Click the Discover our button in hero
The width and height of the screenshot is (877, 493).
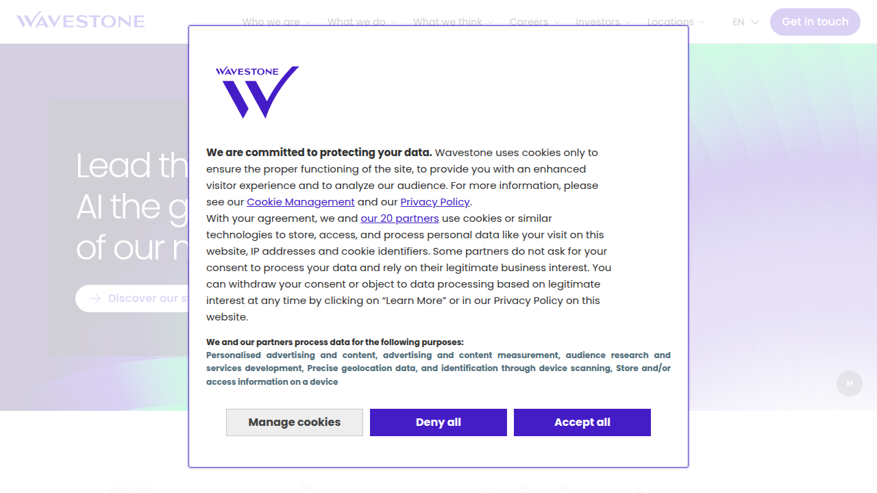(x=132, y=299)
